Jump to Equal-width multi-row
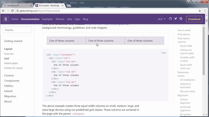 (x=186, y=67)
